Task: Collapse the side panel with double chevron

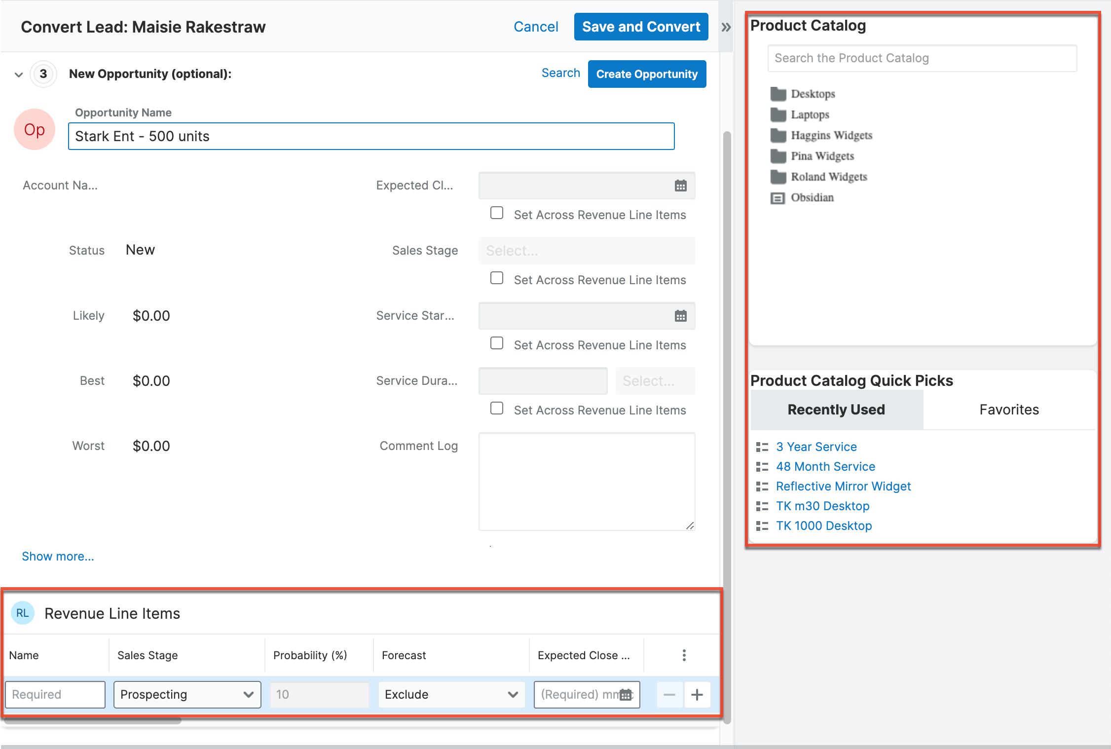Action: click(x=726, y=27)
